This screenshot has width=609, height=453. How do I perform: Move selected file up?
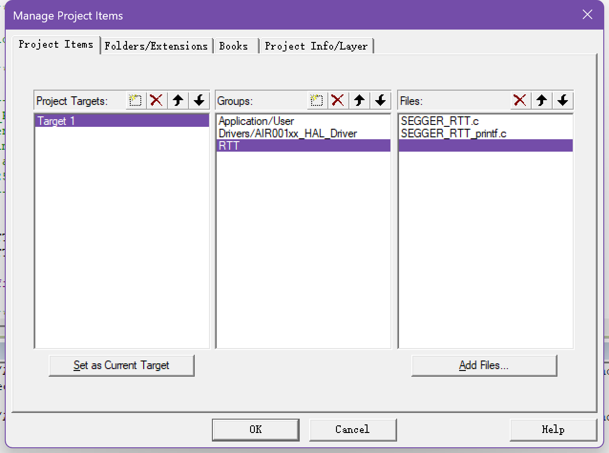click(541, 101)
